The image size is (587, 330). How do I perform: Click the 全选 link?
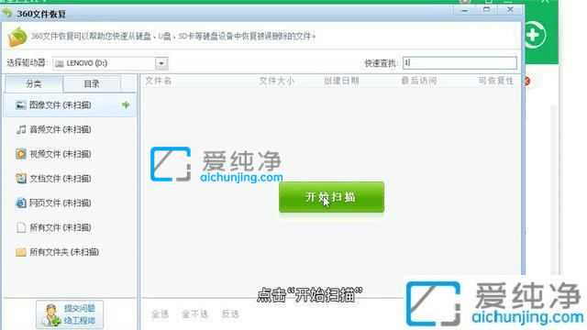click(161, 314)
